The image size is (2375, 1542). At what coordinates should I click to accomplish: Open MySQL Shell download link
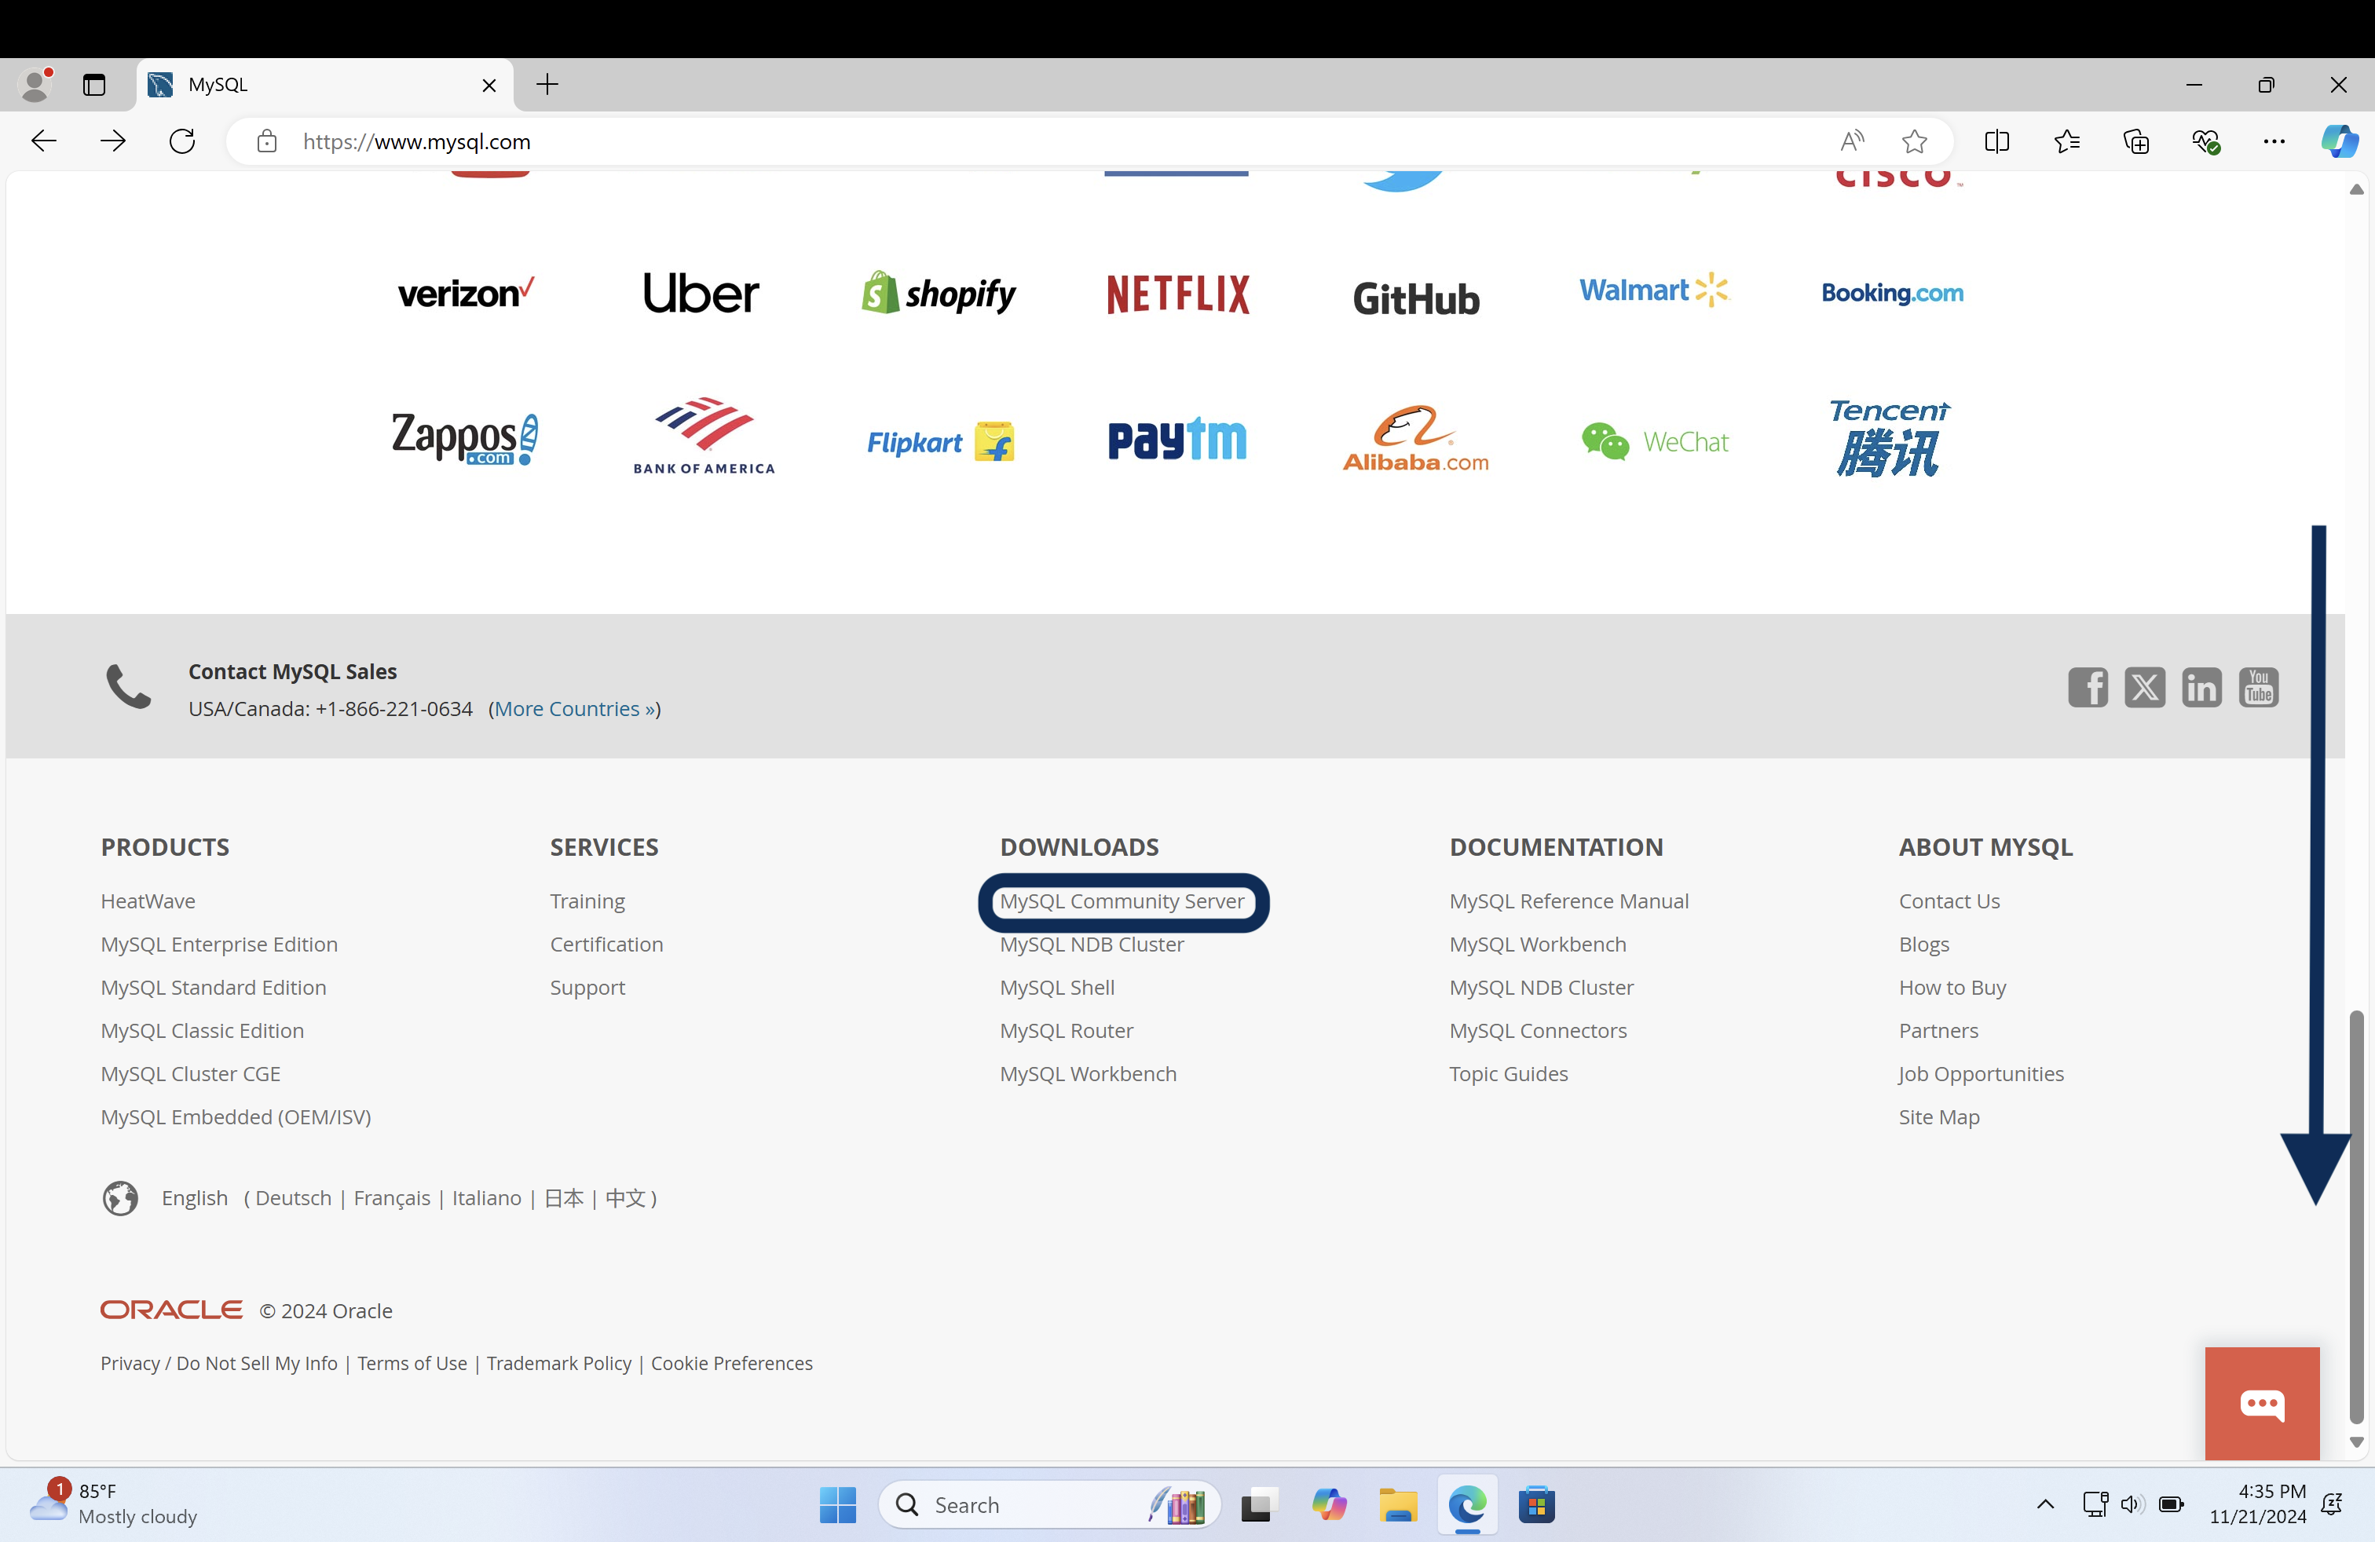(1057, 988)
